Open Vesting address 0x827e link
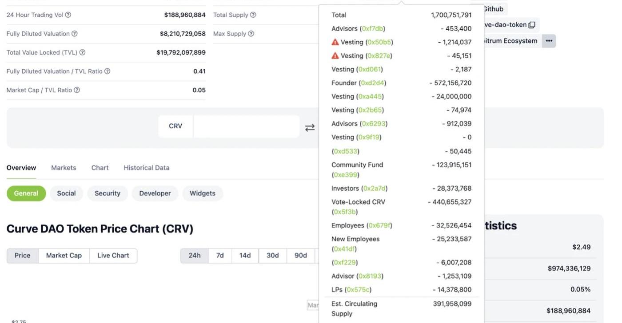The width and height of the screenshot is (622, 323). [379, 55]
